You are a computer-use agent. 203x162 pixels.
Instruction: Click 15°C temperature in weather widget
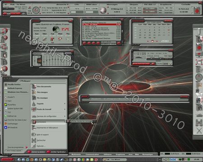(x=65, y=29)
